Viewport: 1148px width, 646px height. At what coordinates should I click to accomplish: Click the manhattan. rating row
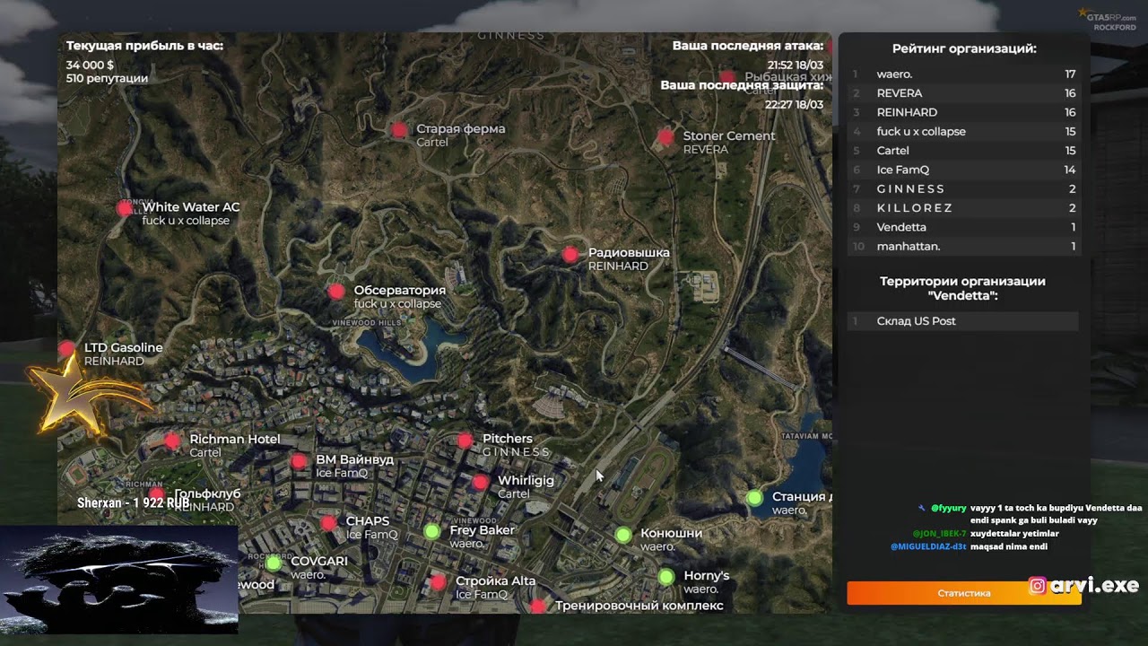click(964, 247)
